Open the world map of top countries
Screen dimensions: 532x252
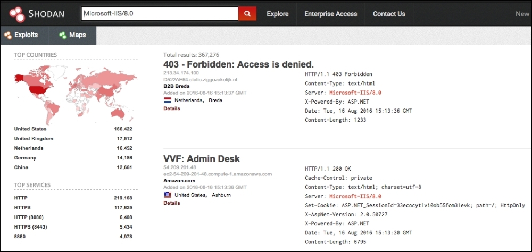tap(76, 94)
